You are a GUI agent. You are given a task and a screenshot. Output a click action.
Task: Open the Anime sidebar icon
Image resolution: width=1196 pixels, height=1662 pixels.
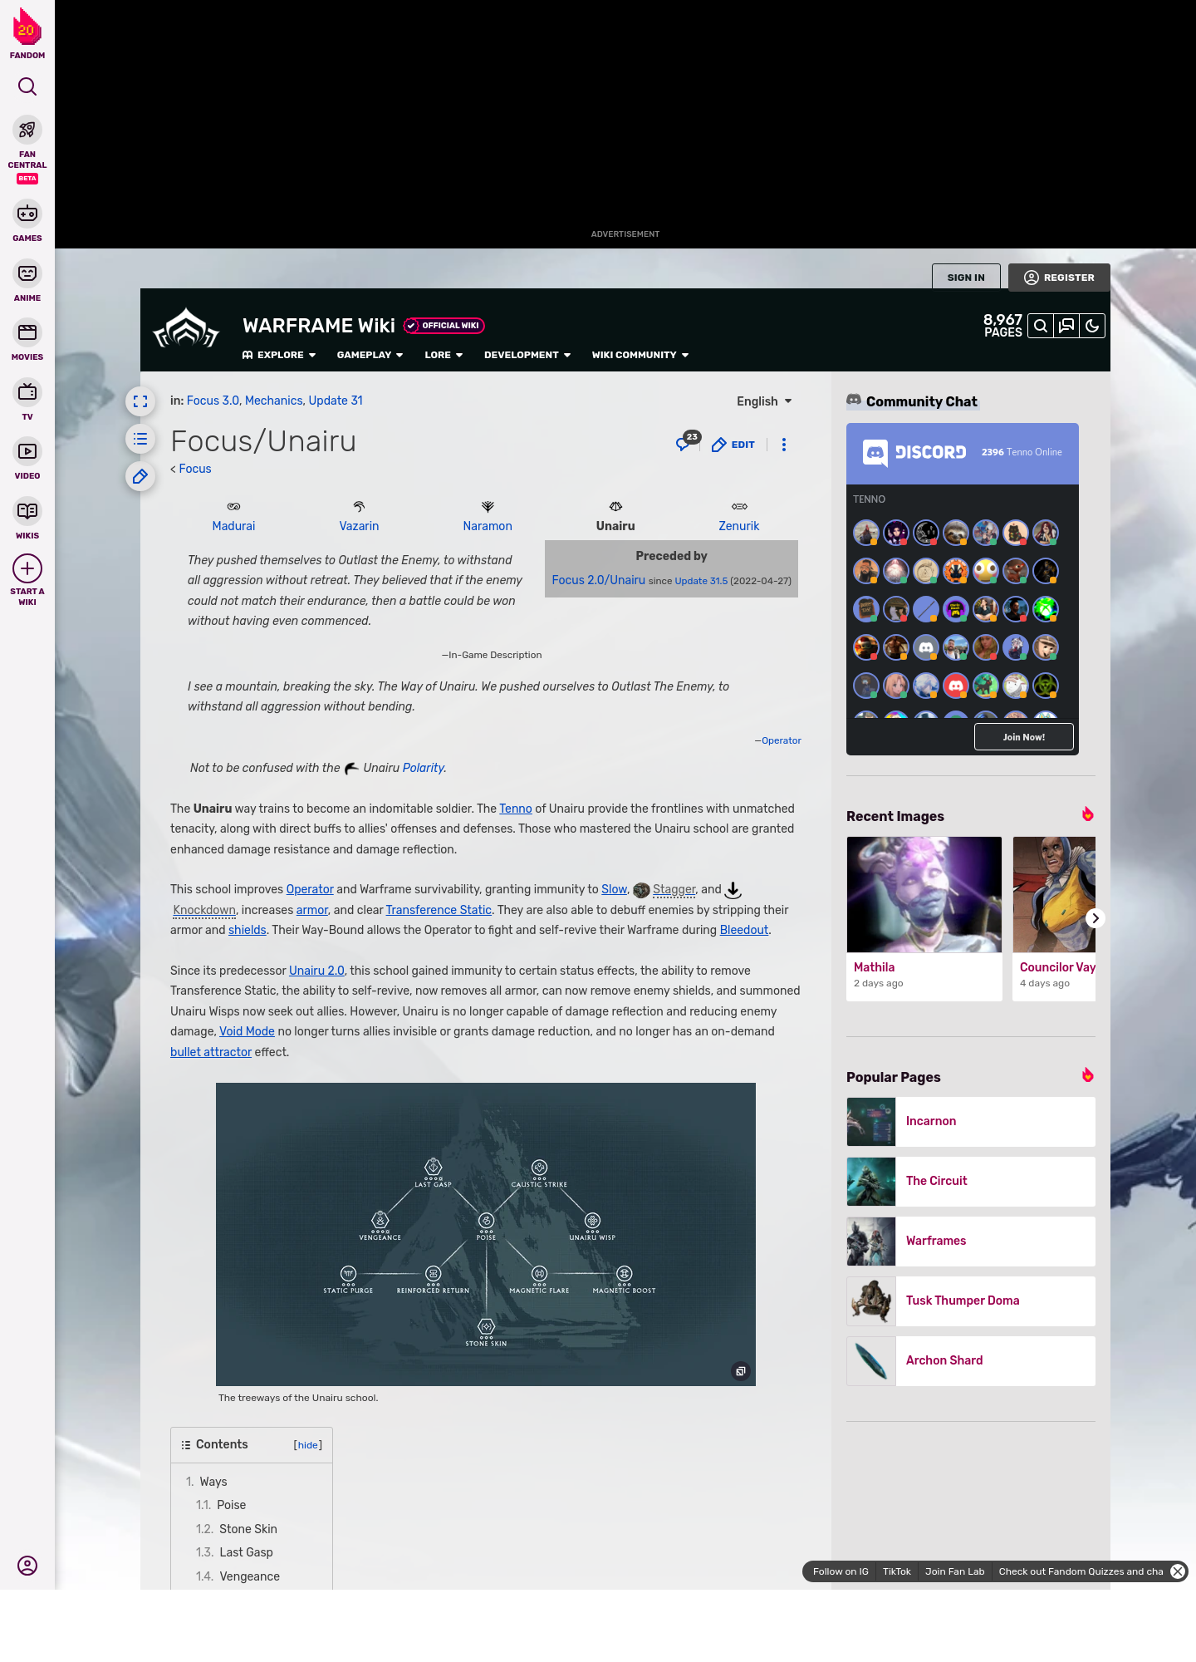click(x=27, y=273)
